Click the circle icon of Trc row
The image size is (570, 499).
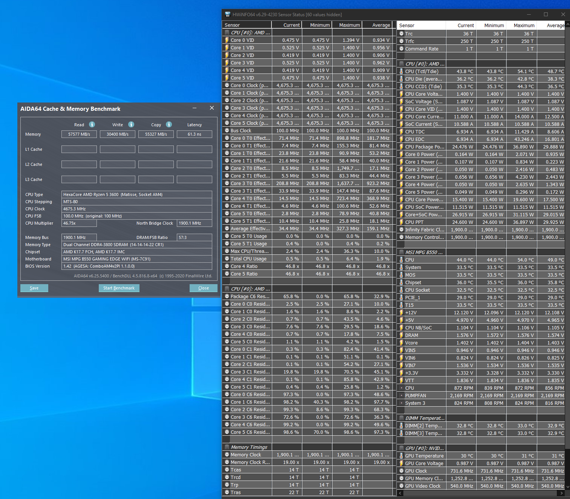tap(401, 34)
